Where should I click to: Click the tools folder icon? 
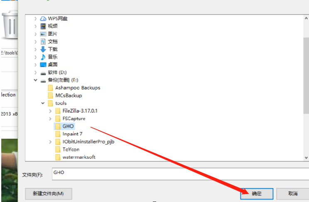coord(50,103)
